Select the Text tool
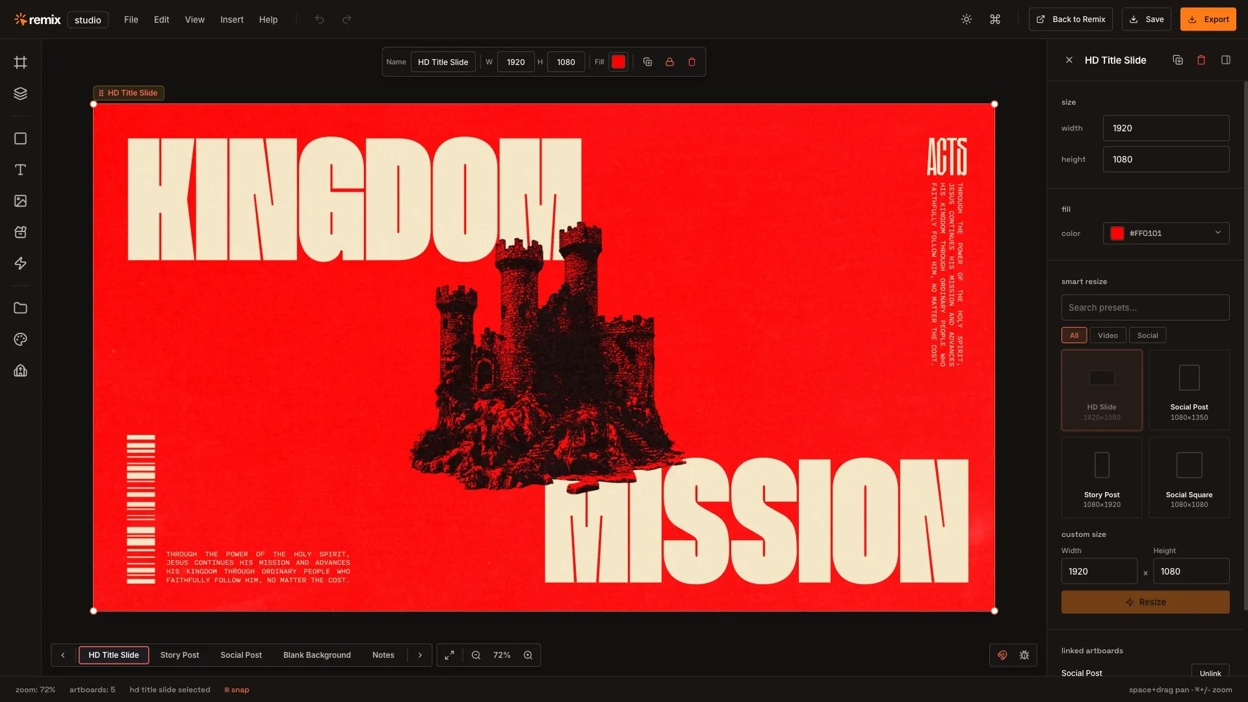The height and width of the screenshot is (702, 1248). [x=20, y=170]
